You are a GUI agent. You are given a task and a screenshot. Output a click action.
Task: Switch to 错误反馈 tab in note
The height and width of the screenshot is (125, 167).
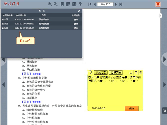[116, 73]
